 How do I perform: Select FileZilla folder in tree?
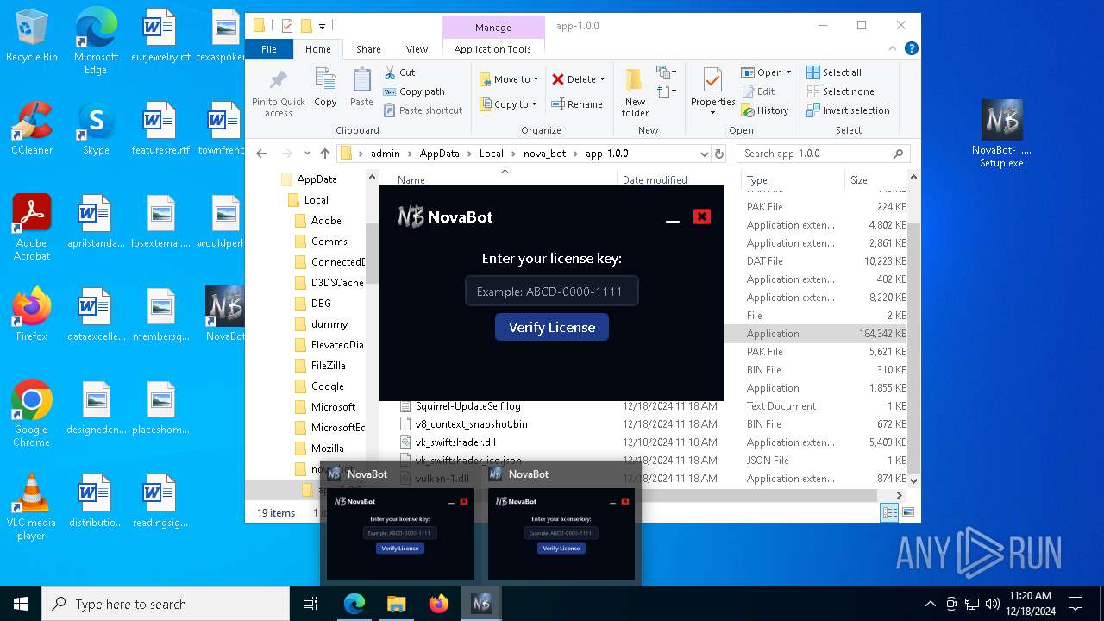click(328, 366)
